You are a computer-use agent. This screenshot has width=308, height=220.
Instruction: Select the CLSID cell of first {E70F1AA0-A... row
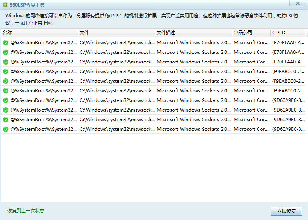(288, 43)
